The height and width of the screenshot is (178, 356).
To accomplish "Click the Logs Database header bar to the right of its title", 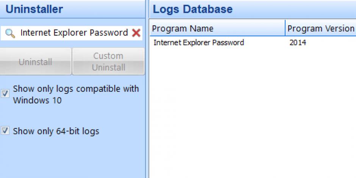I will (295, 9).
